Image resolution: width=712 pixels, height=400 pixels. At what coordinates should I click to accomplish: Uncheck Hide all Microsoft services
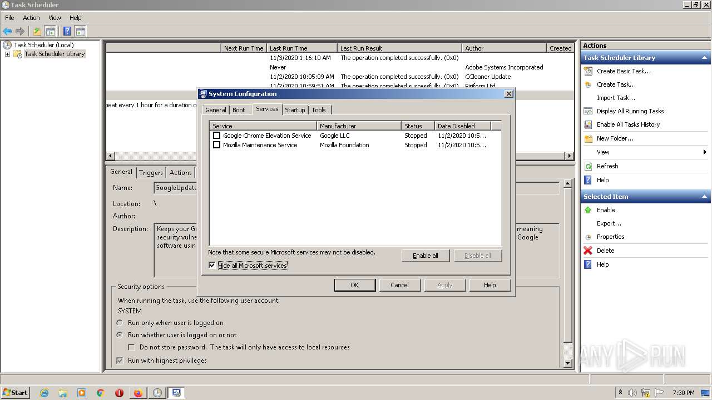[212, 266]
